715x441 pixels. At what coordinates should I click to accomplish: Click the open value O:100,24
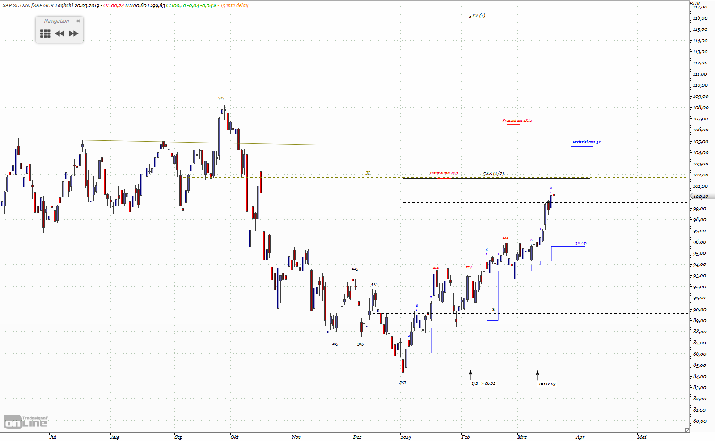click(x=114, y=5)
